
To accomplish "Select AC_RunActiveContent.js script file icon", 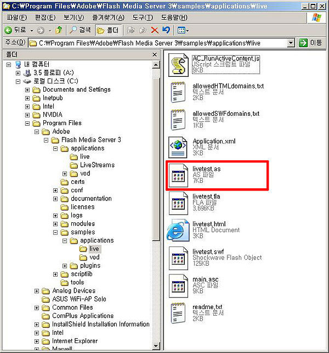I will click(x=179, y=65).
